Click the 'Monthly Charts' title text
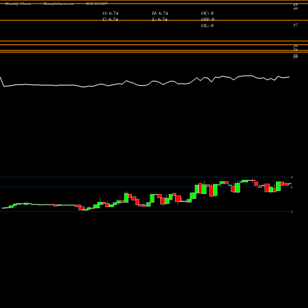This screenshot has width=308, height=308. click(x=18, y=4)
